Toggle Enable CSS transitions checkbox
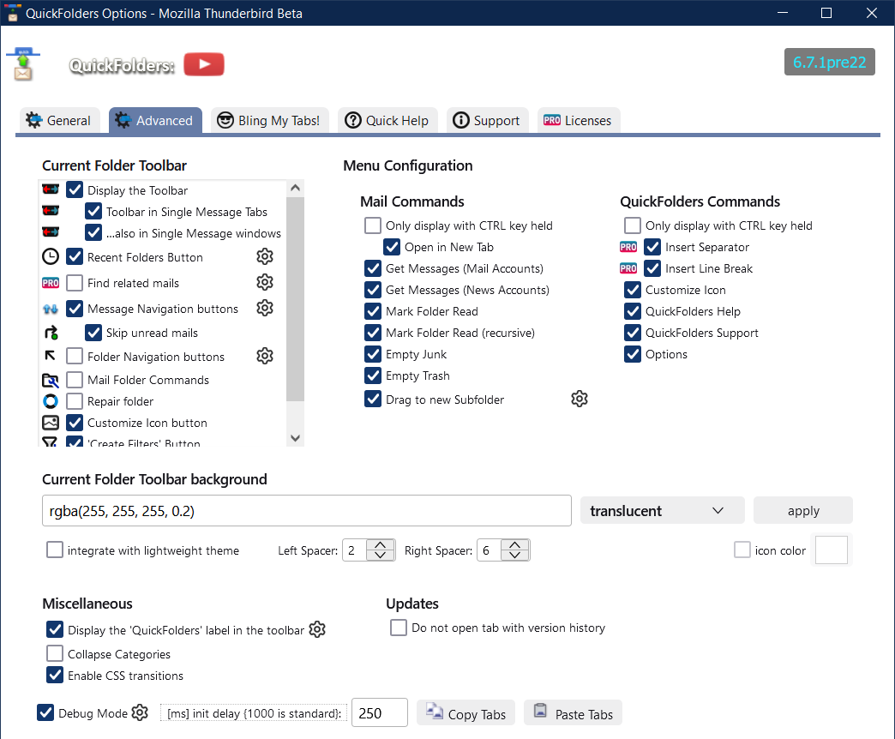The height and width of the screenshot is (739, 895). [x=56, y=675]
